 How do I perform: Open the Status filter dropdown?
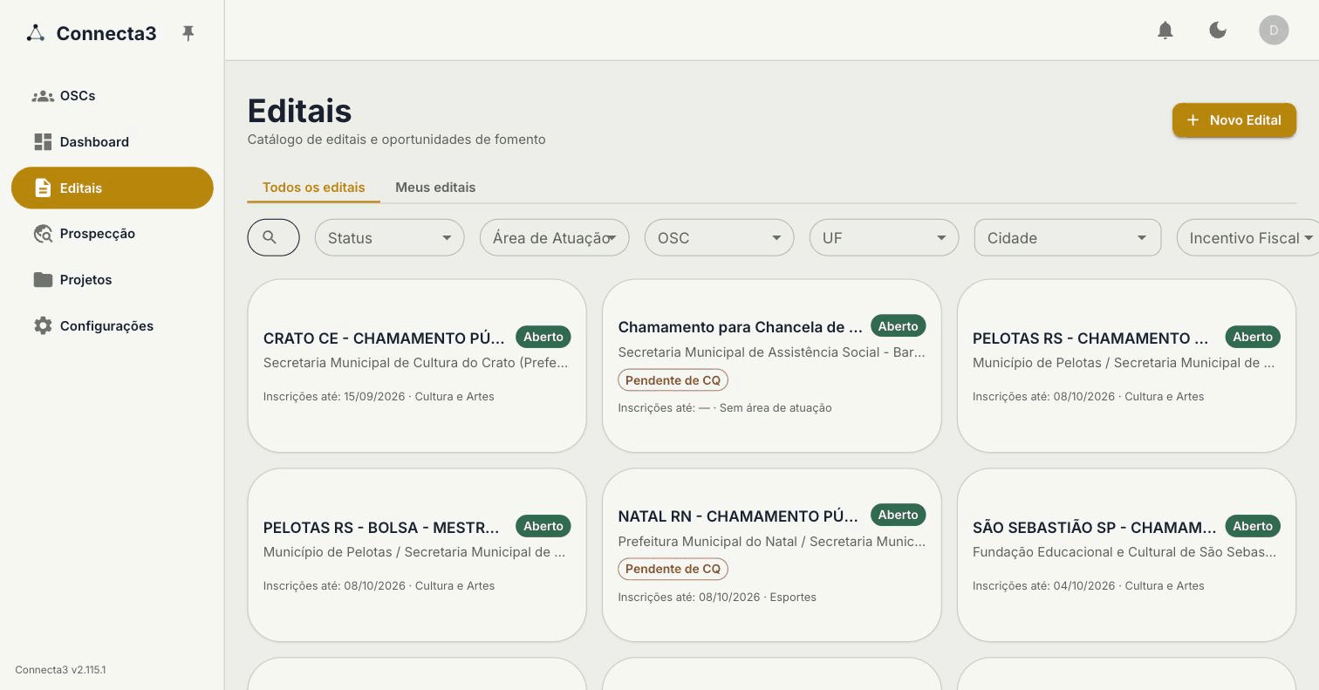(x=389, y=238)
